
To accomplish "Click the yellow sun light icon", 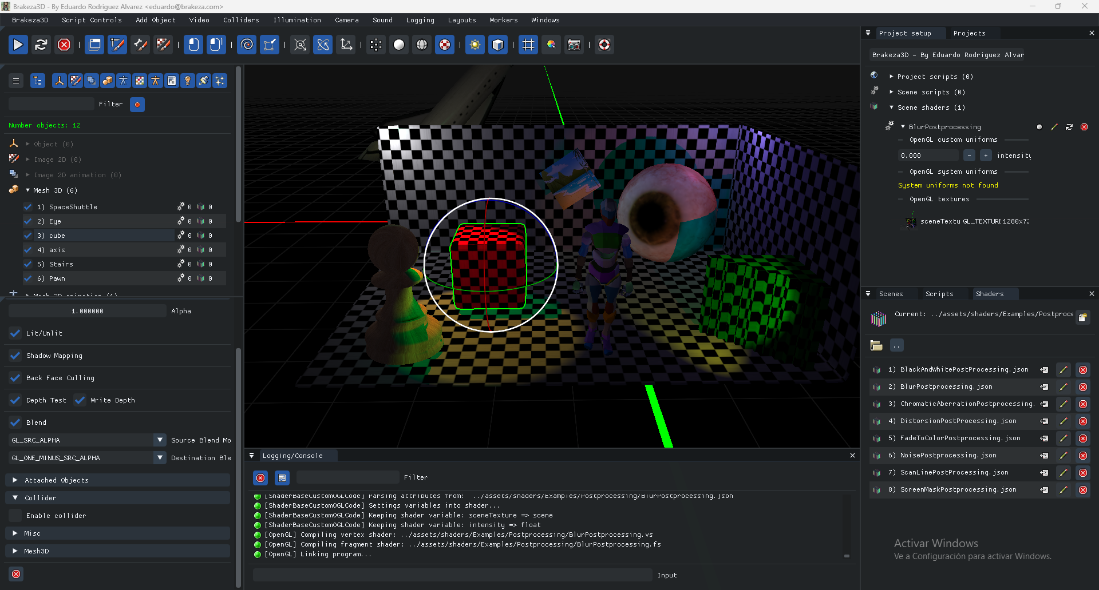I will pos(475,45).
